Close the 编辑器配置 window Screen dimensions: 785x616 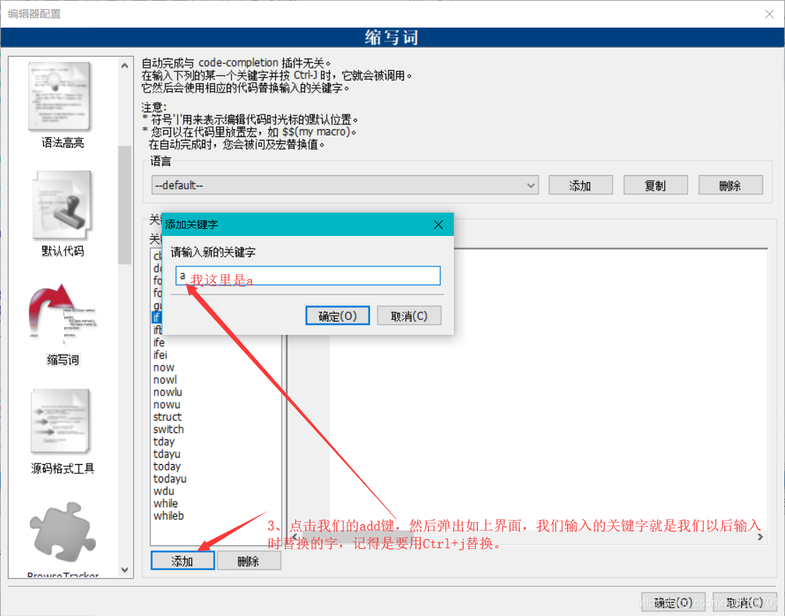(769, 14)
